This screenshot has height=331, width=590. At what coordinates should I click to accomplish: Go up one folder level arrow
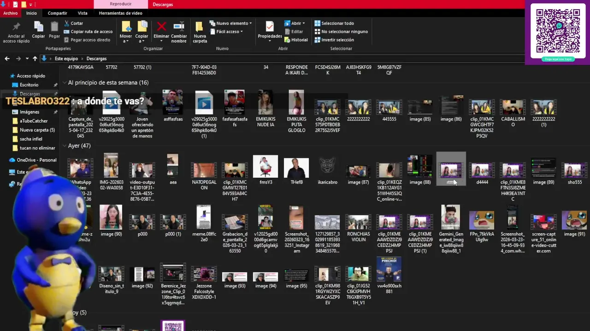[x=35, y=58]
